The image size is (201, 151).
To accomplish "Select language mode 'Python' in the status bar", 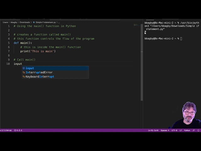I will click(x=187, y=130).
